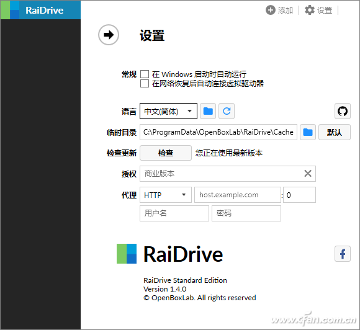Click the OpenBoxLab copyright text
The height and width of the screenshot is (330, 360).
[x=200, y=298]
